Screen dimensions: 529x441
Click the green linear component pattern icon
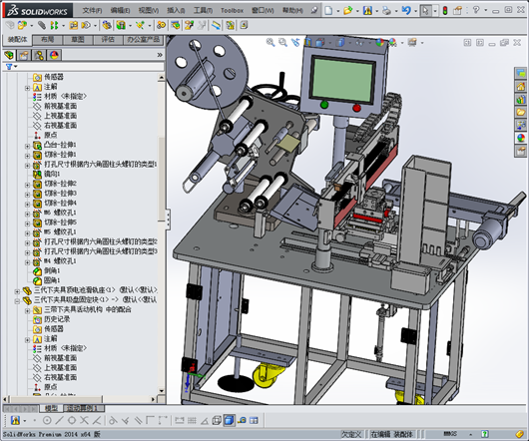pos(54,25)
